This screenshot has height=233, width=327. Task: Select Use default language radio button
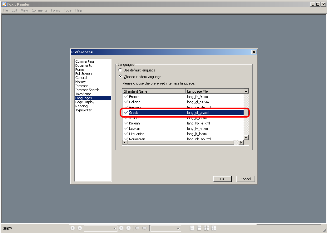(120, 70)
